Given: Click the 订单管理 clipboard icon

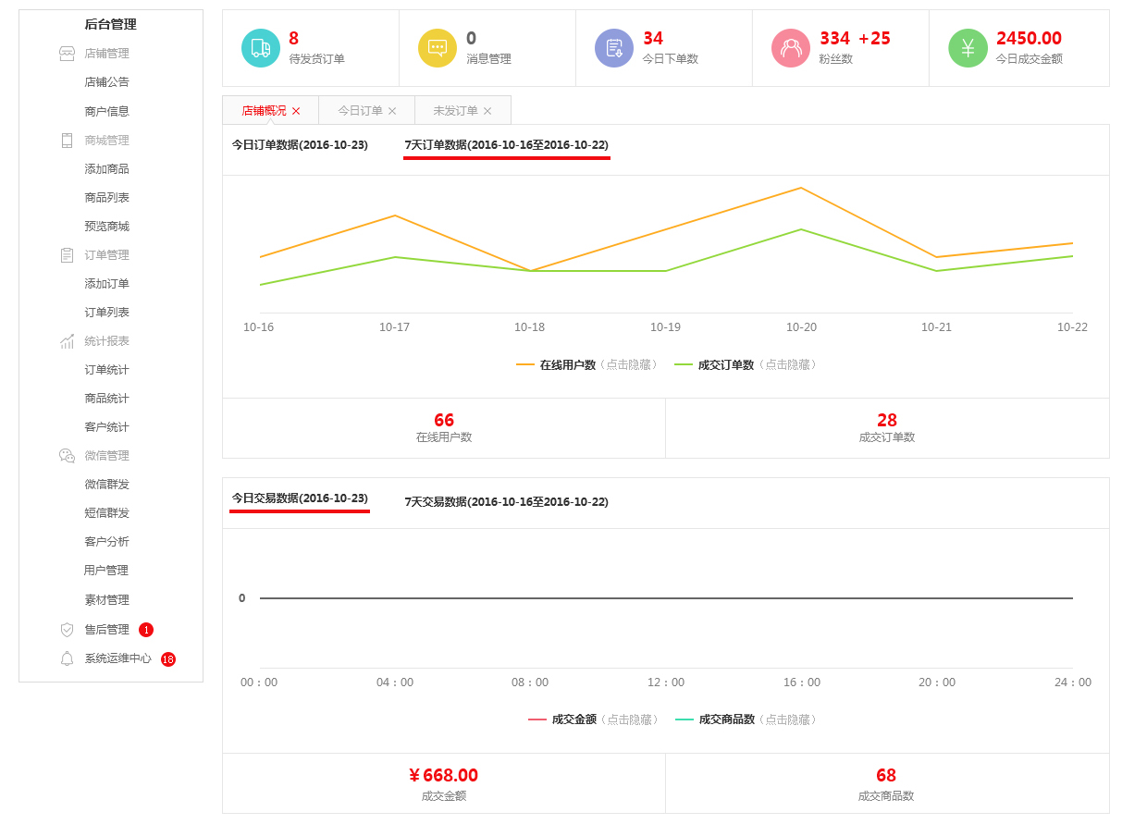Looking at the screenshot, I should pos(67,255).
